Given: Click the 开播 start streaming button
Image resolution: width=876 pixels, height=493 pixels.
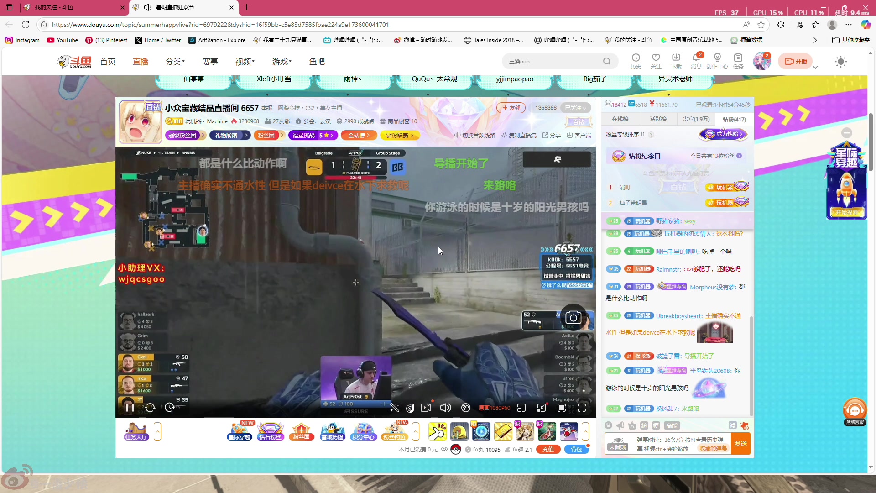Looking at the screenshot, I should (796, 61).
